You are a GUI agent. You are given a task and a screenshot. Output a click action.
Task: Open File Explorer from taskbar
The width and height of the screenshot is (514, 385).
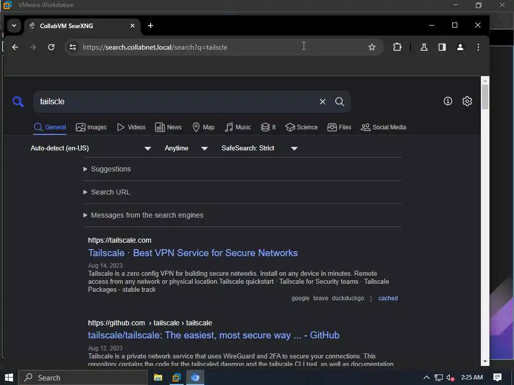tap(158, 377)
